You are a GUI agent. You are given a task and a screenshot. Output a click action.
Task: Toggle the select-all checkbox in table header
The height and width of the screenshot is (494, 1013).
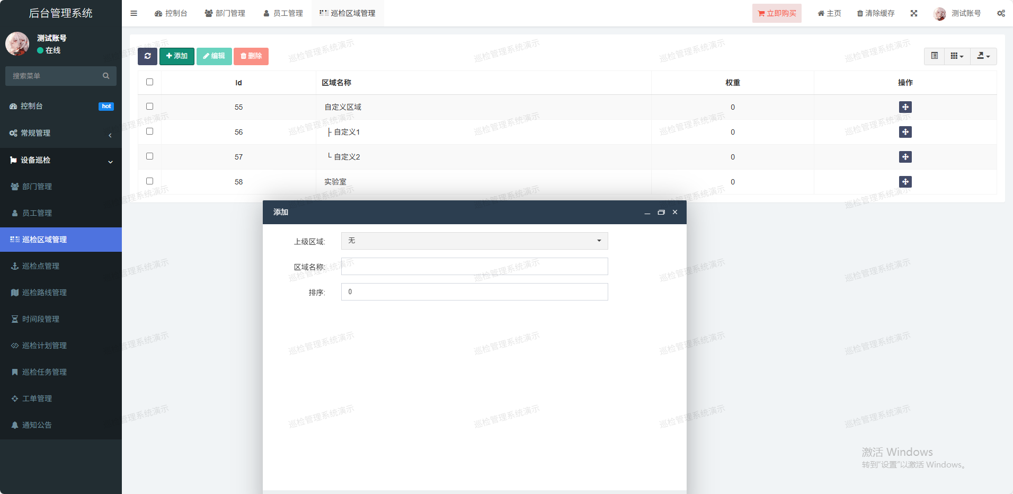click(149, 82)
